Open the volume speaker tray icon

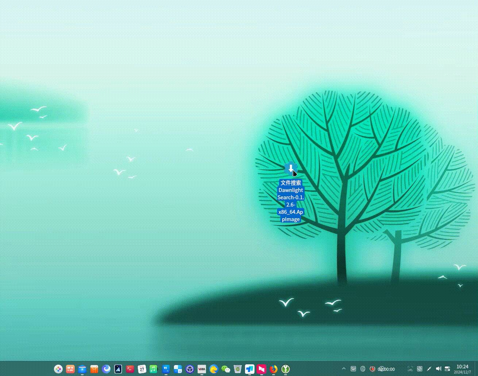click(439, 369)
